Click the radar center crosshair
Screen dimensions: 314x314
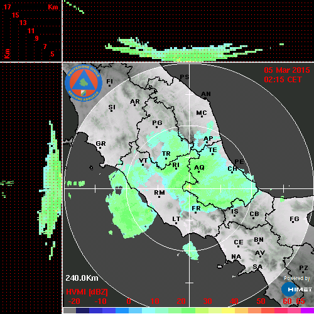click(190, 188)
